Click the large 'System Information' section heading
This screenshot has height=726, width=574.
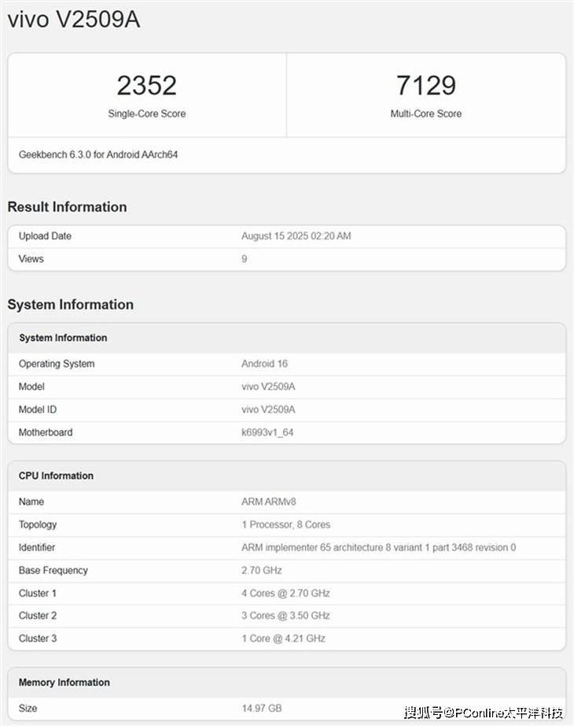70,305
